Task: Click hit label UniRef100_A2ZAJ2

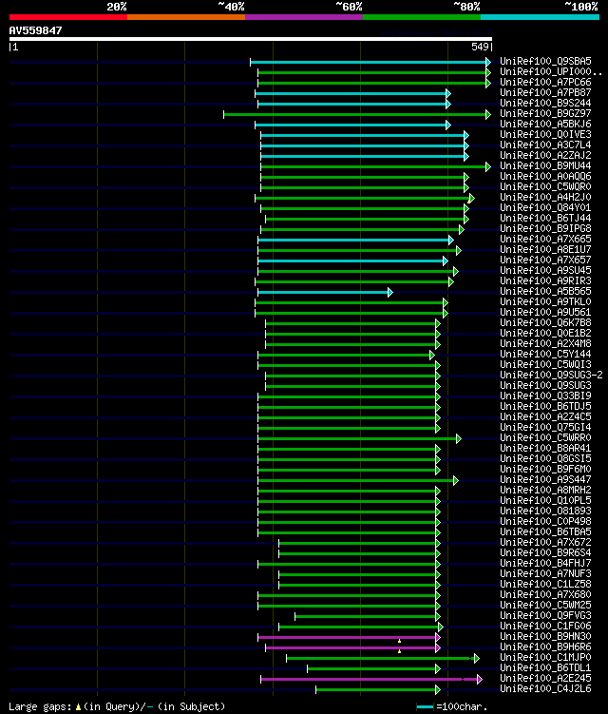Action: pyautogui.click(x=545, y=155)
